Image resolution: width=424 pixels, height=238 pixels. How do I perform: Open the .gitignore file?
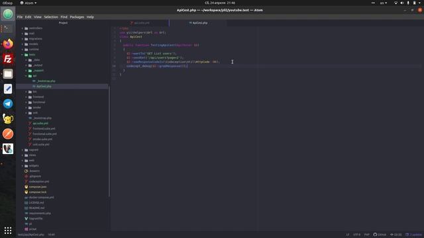pos(35,177)
